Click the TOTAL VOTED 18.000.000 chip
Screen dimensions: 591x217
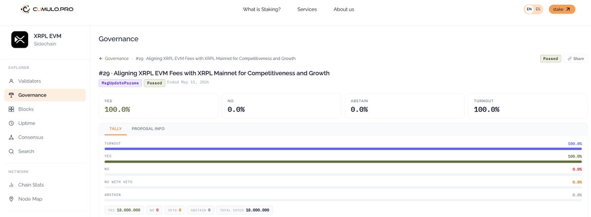point(244,210)
